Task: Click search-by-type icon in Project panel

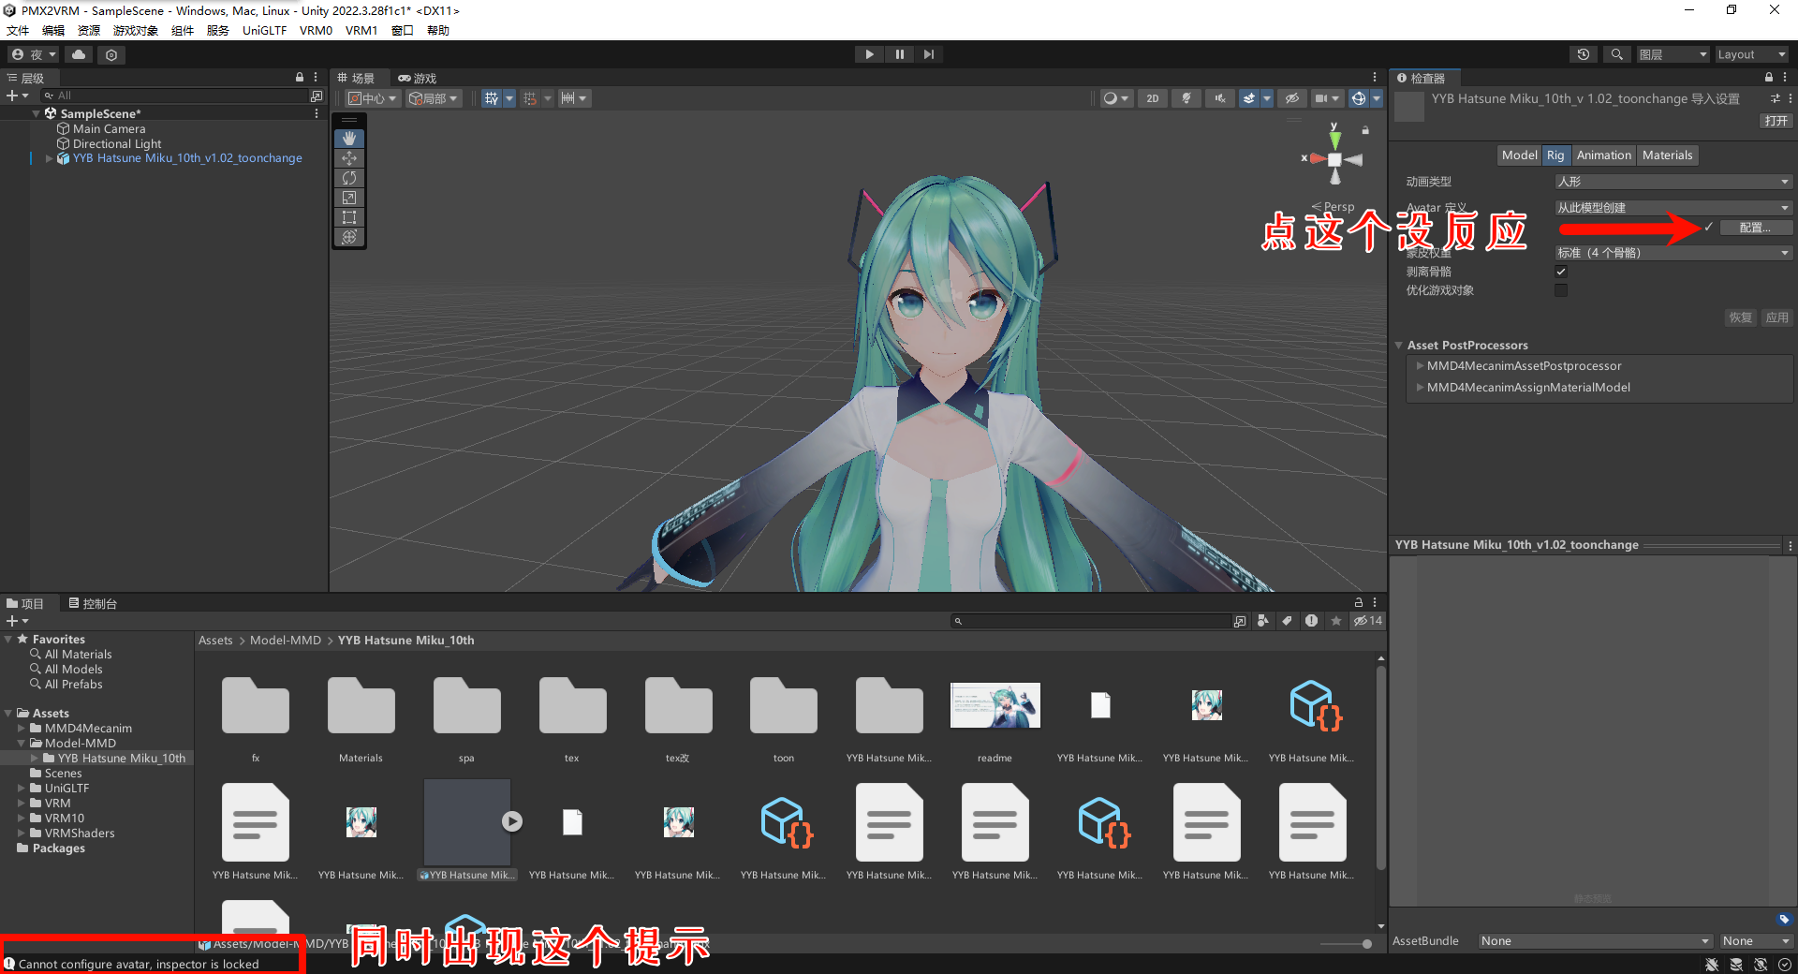Action: point(1263,621)
